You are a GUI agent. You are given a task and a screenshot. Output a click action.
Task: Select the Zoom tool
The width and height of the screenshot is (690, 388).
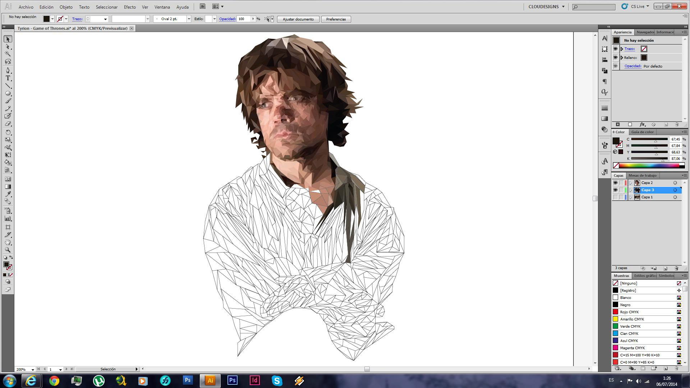[8, 250]
